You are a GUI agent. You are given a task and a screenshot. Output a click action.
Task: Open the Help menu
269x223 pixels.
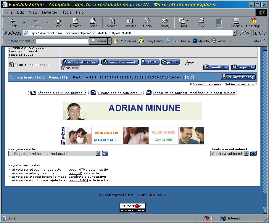(x=80, y=12)
